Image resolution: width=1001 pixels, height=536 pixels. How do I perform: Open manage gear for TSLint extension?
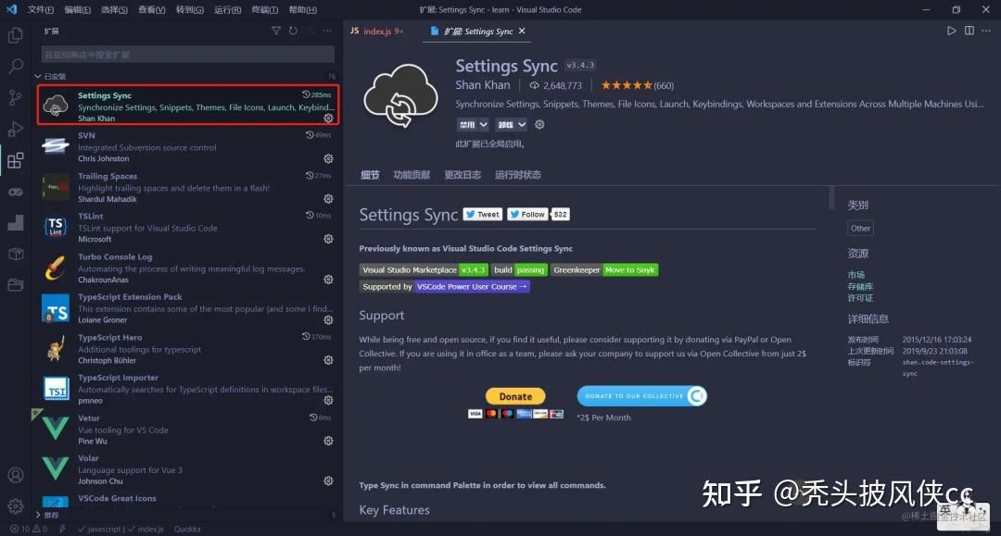[328, 239]
